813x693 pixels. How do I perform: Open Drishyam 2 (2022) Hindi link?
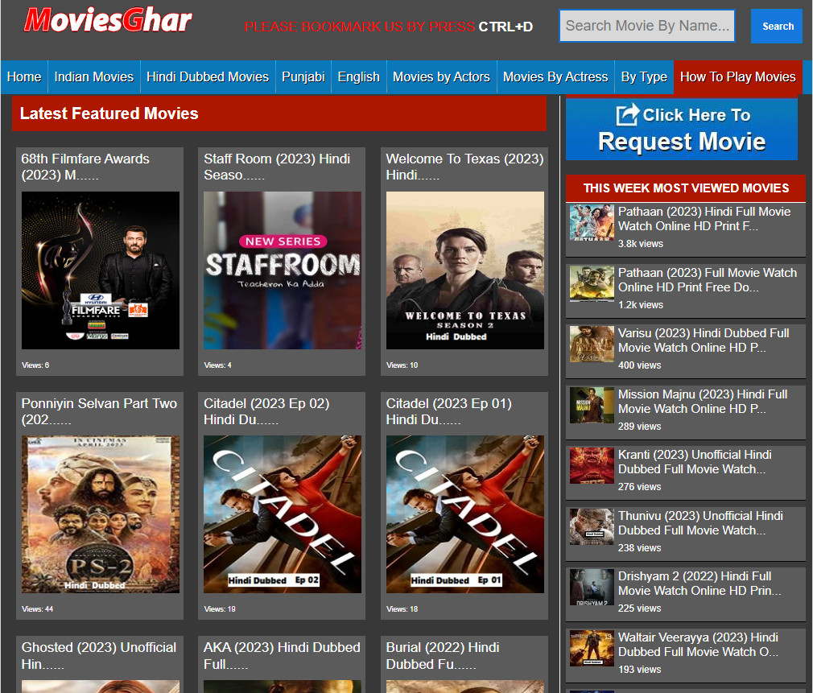(700, 583)
